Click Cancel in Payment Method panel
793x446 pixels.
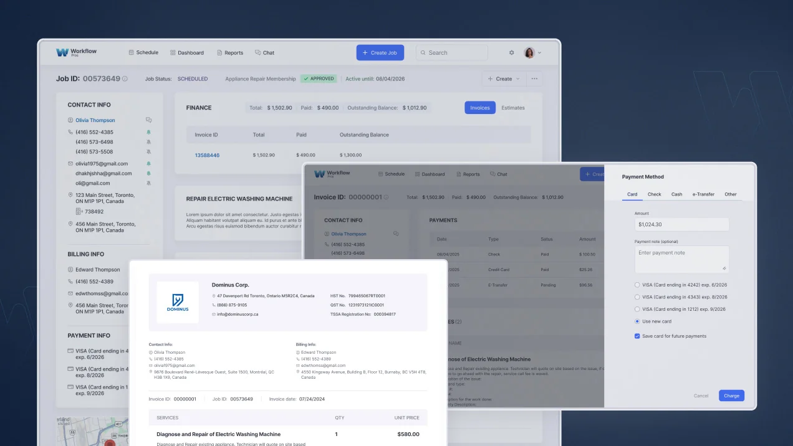701,396
